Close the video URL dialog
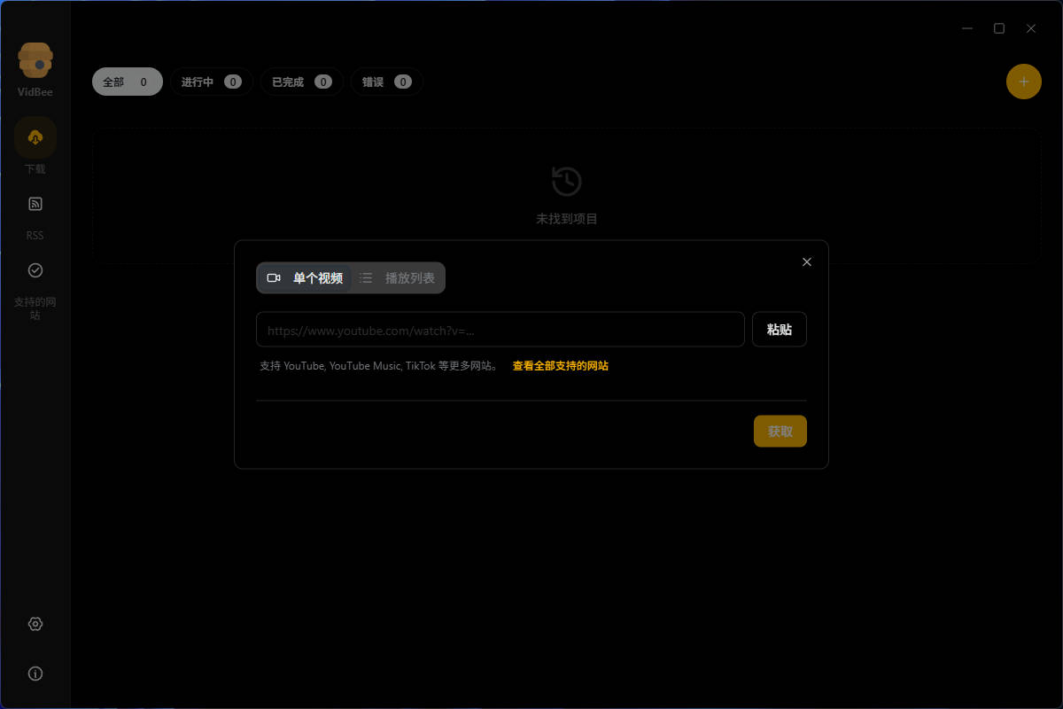1063x709 pixels. [x=806, y=261]
